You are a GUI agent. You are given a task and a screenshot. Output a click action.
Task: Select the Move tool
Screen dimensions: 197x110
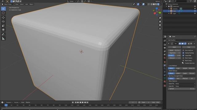[3, 17]
